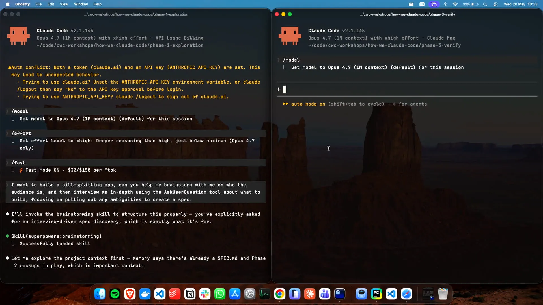Click the prompt input in phase-3-verify window
Viewport: 543px width, 305px height.
[407, 89]
